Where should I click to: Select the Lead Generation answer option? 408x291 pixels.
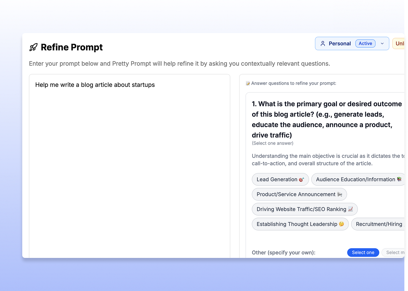(x=280, y=180)
